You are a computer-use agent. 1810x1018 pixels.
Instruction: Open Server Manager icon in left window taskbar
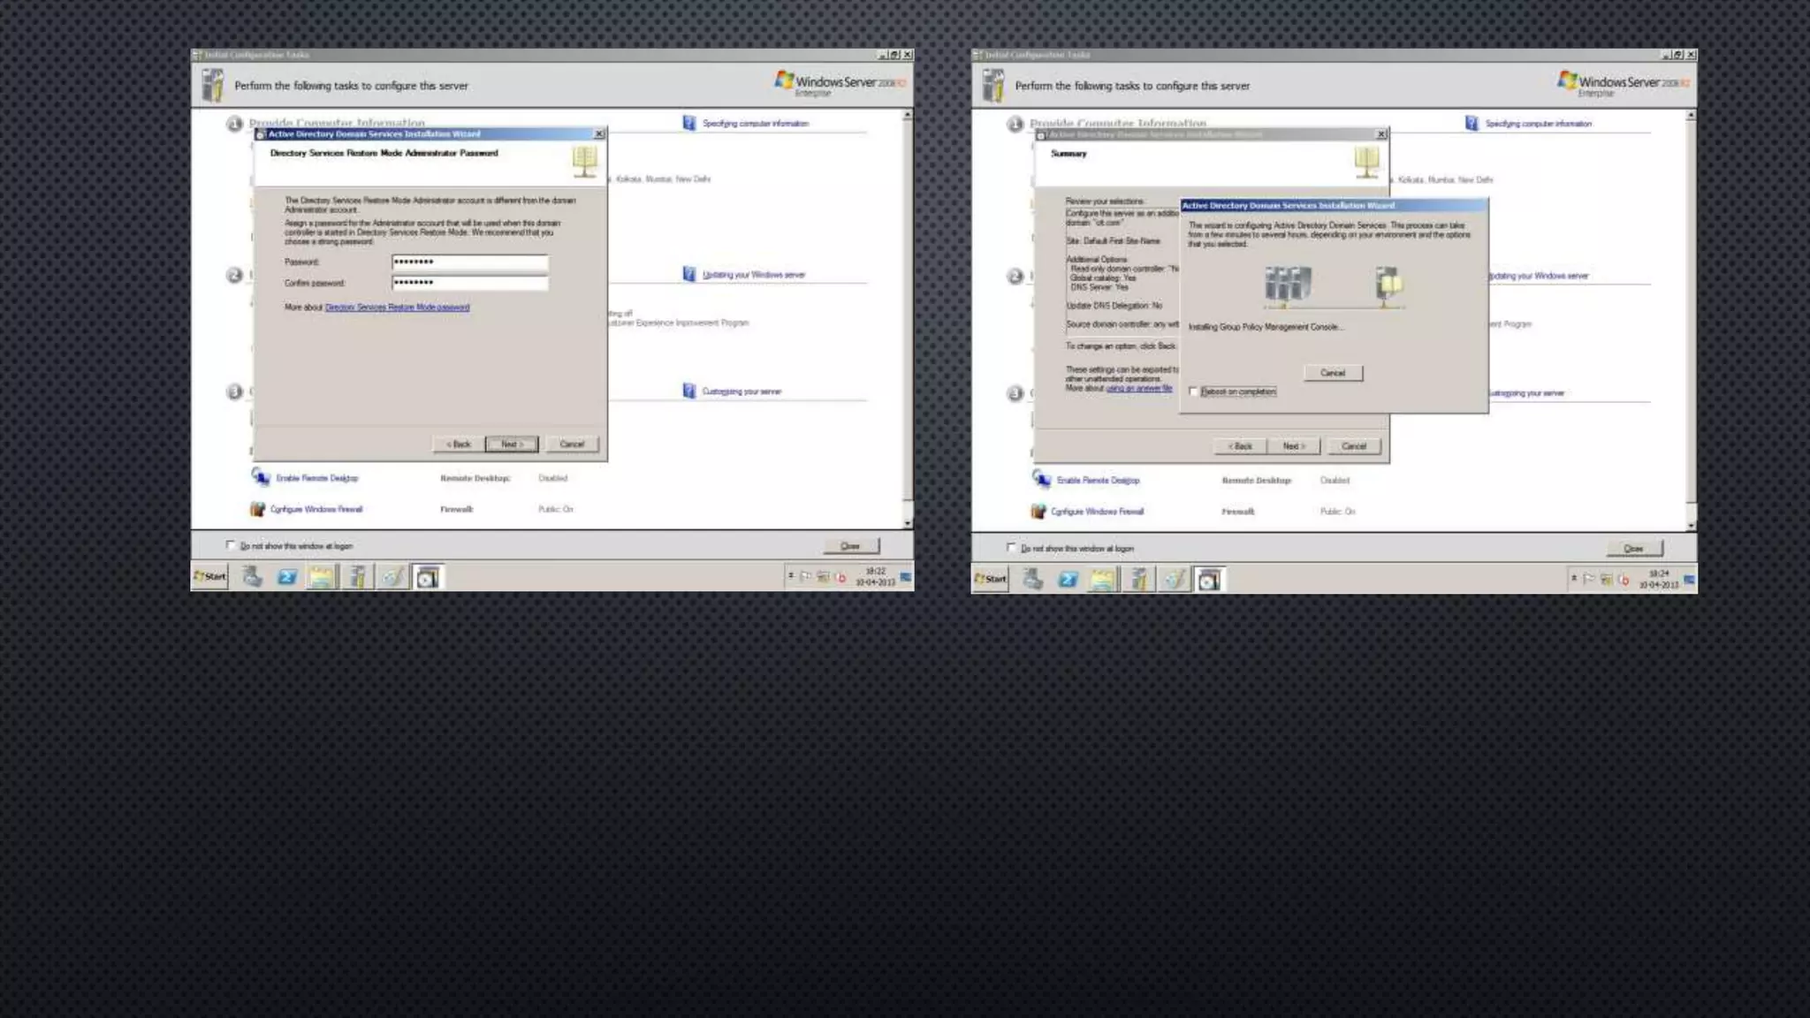point(252,577)
